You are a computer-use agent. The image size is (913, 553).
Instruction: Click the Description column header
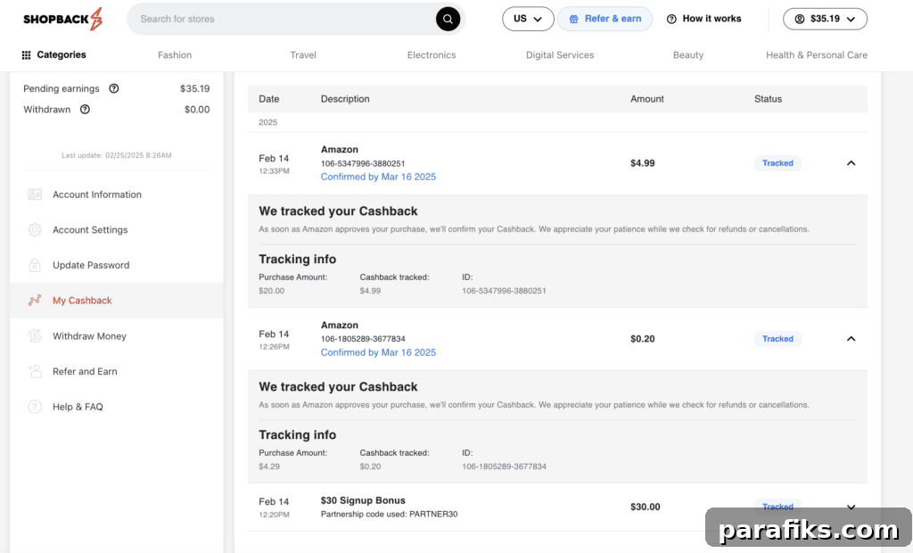tap(345, 99)
